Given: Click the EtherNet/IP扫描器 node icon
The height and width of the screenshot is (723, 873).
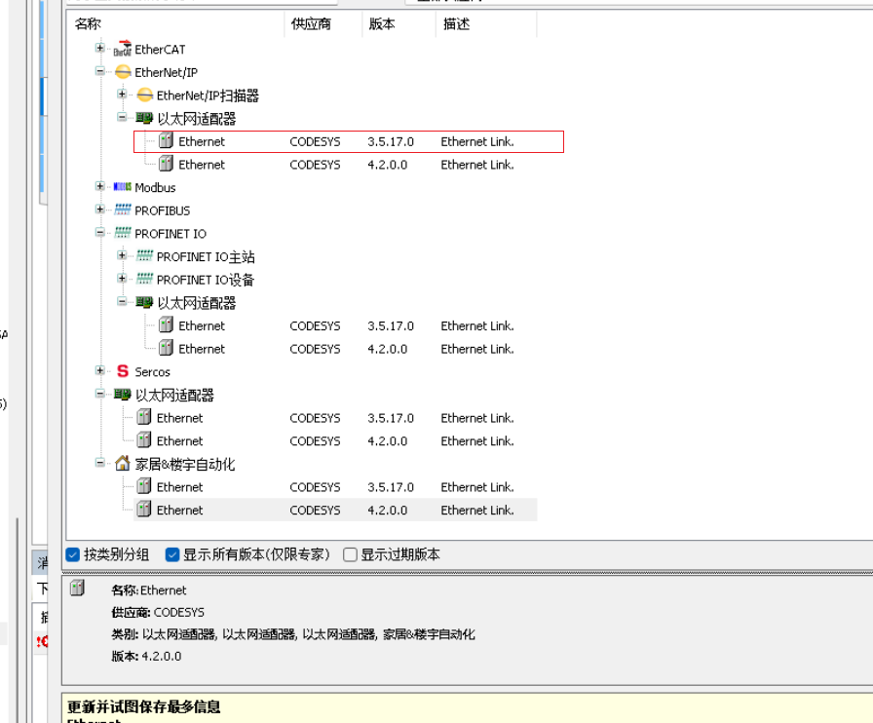Looking at the screenshot, I should click(x=144, y=95).
